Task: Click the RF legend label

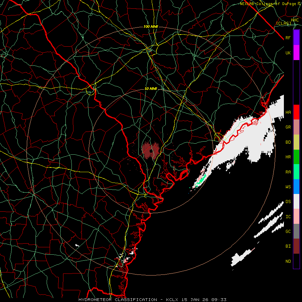Action: (288, 38)
